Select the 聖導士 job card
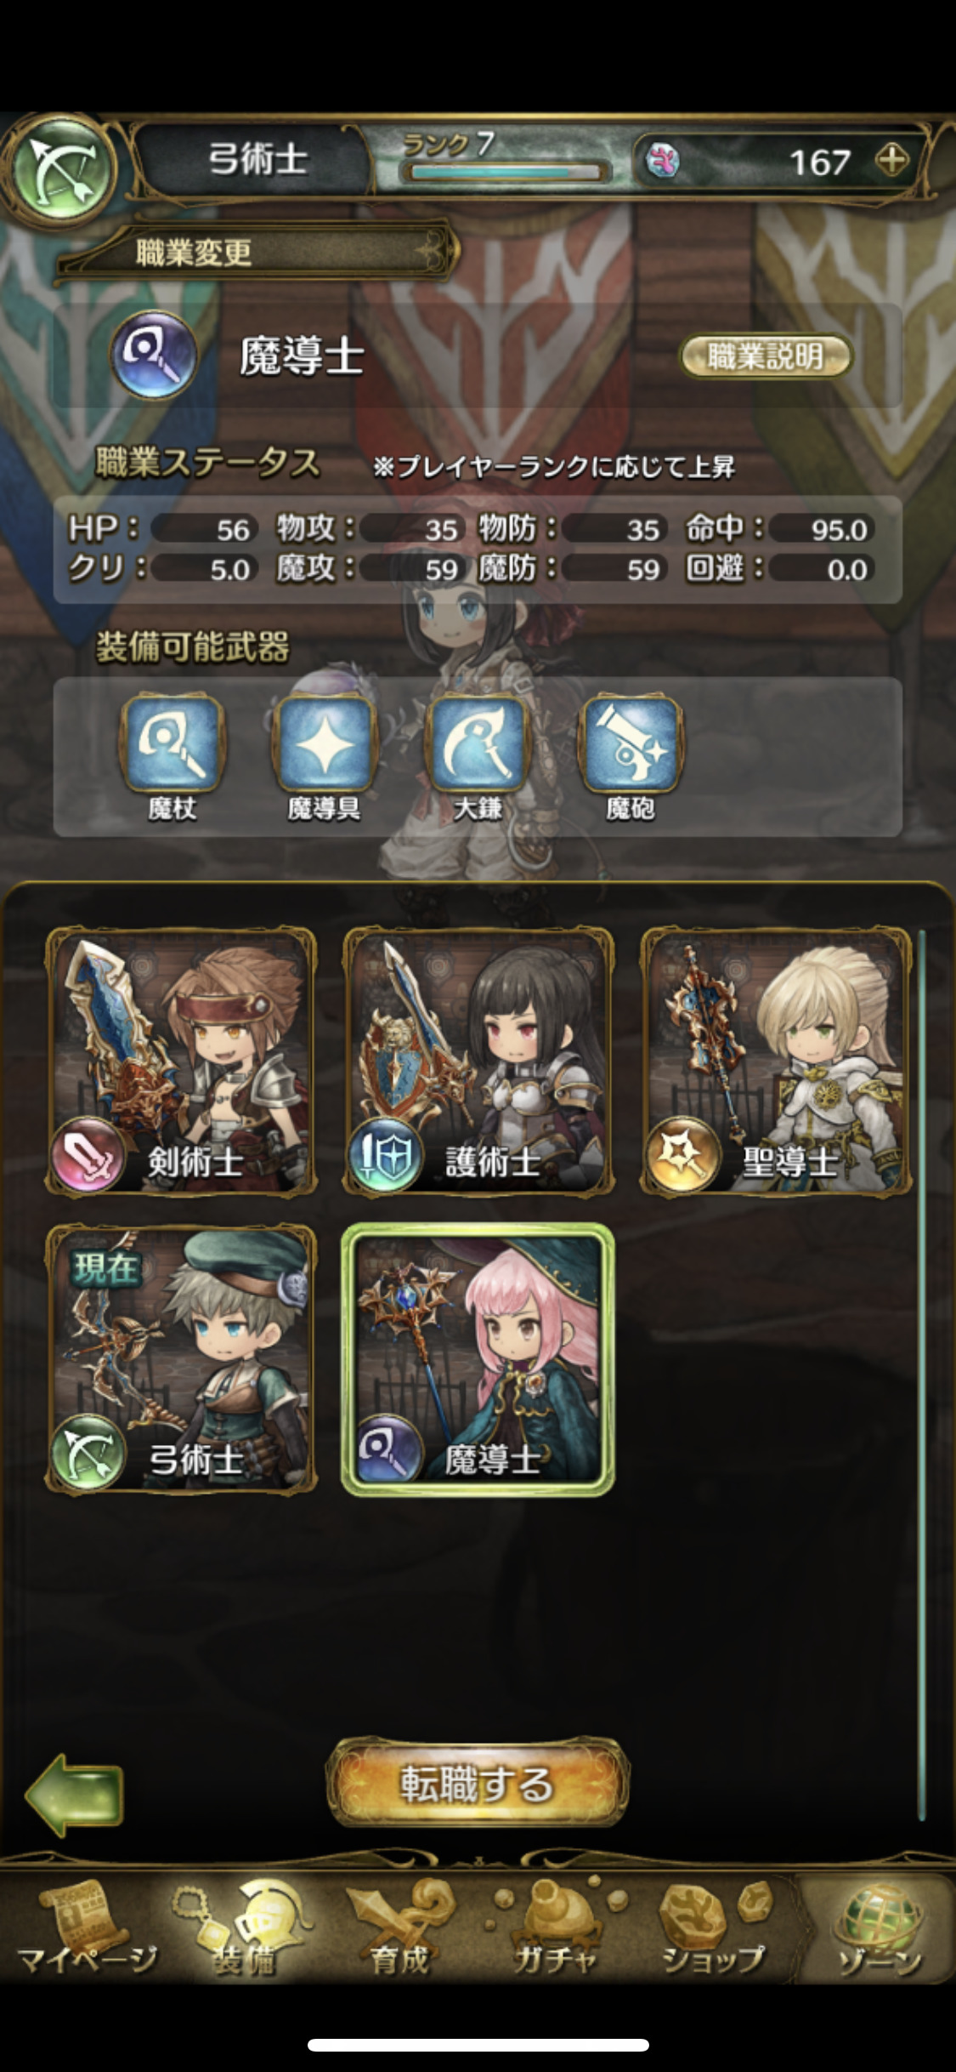Image resolution: width=956 pixels, height=2072 pixels. click(775, 1062)
